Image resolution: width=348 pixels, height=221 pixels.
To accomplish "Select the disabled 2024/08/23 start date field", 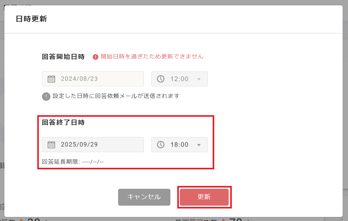I will (x=93, y=79).
